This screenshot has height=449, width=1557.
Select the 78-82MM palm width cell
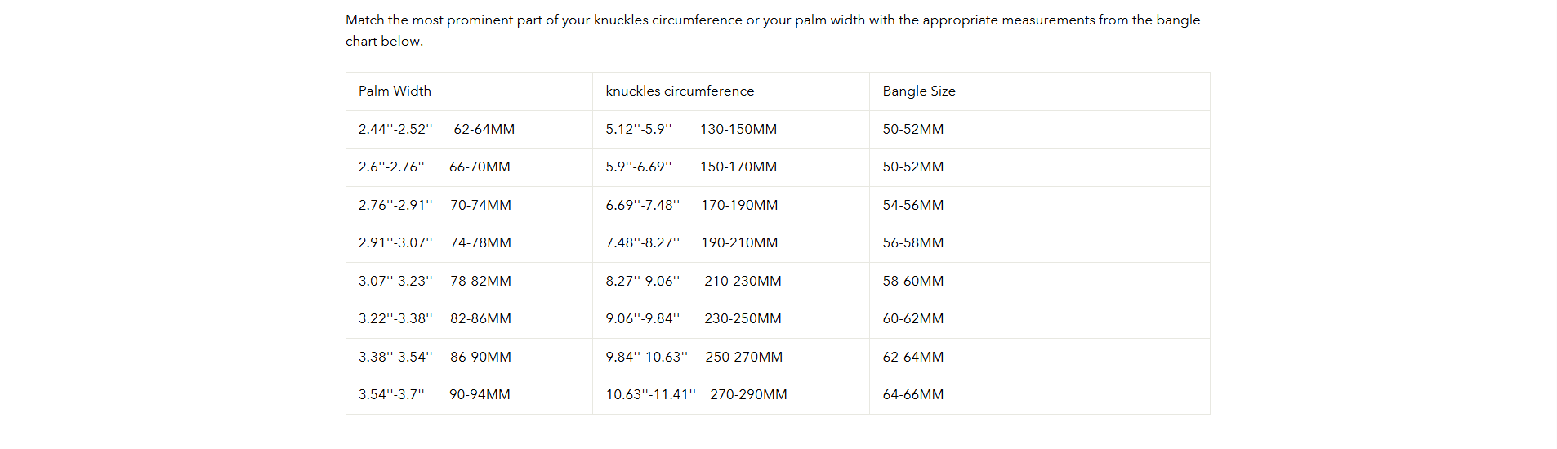point(469,282)
